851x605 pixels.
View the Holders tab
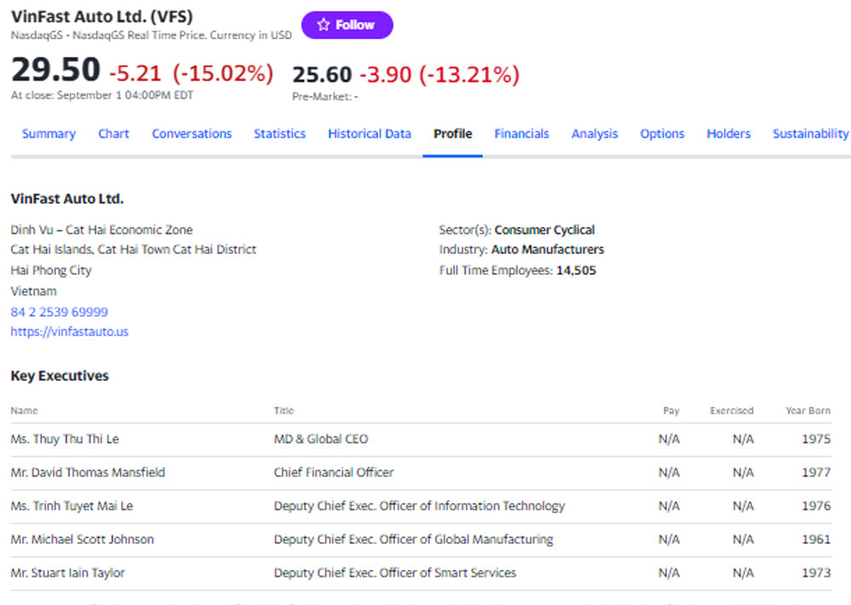[728, 134]
